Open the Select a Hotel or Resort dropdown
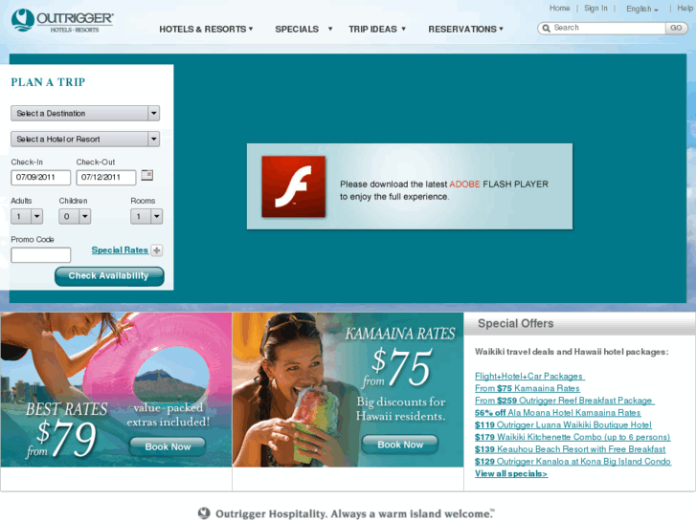696x521 pixels. coord(85,140)
